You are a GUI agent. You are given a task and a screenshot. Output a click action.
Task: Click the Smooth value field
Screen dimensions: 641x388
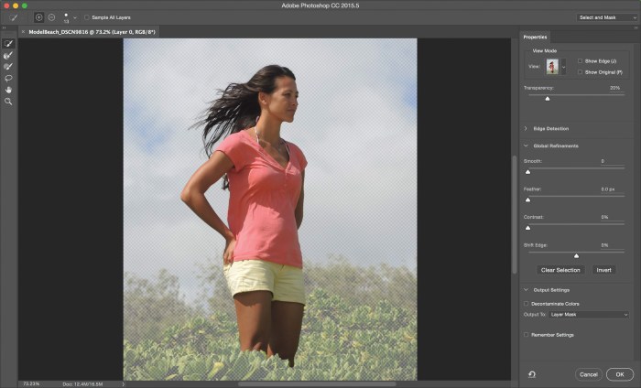point(612,161)
